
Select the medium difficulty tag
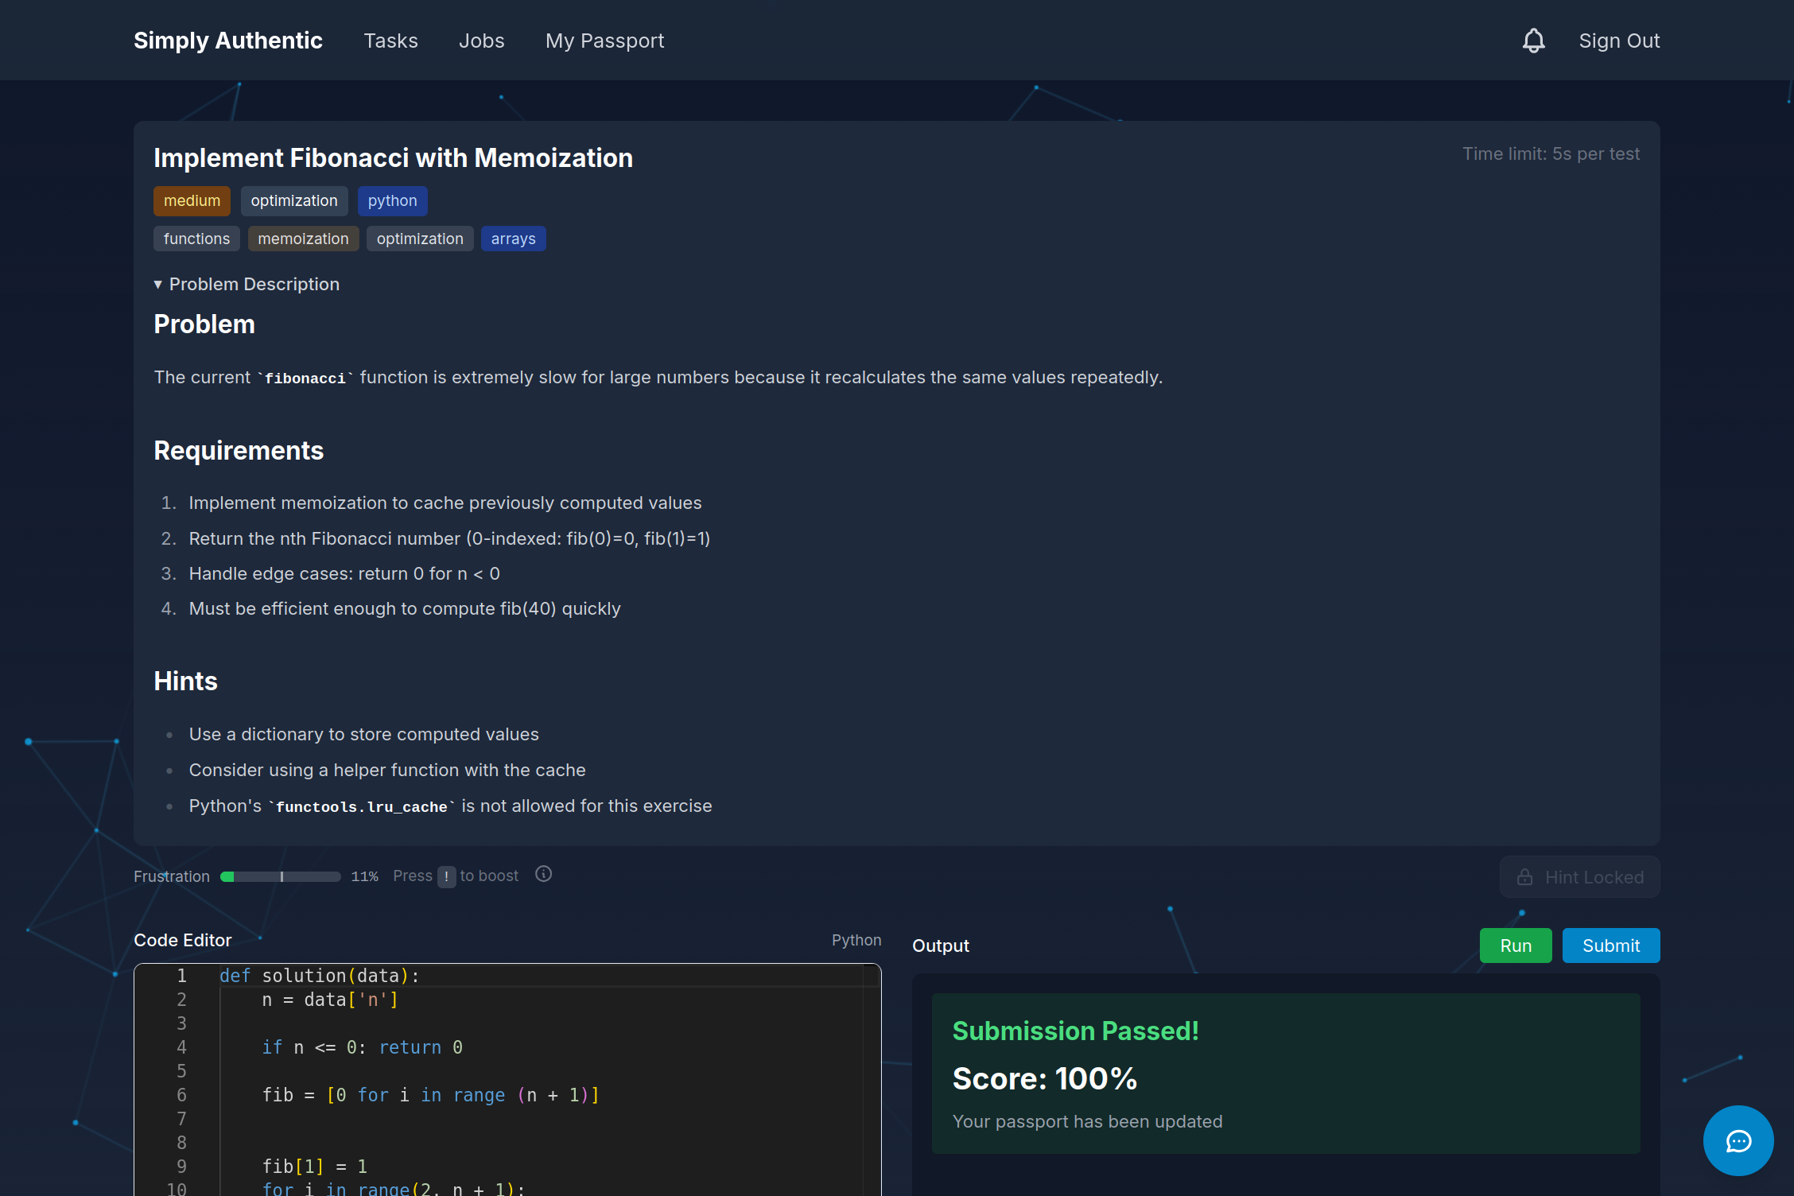[x=192, y=201]
